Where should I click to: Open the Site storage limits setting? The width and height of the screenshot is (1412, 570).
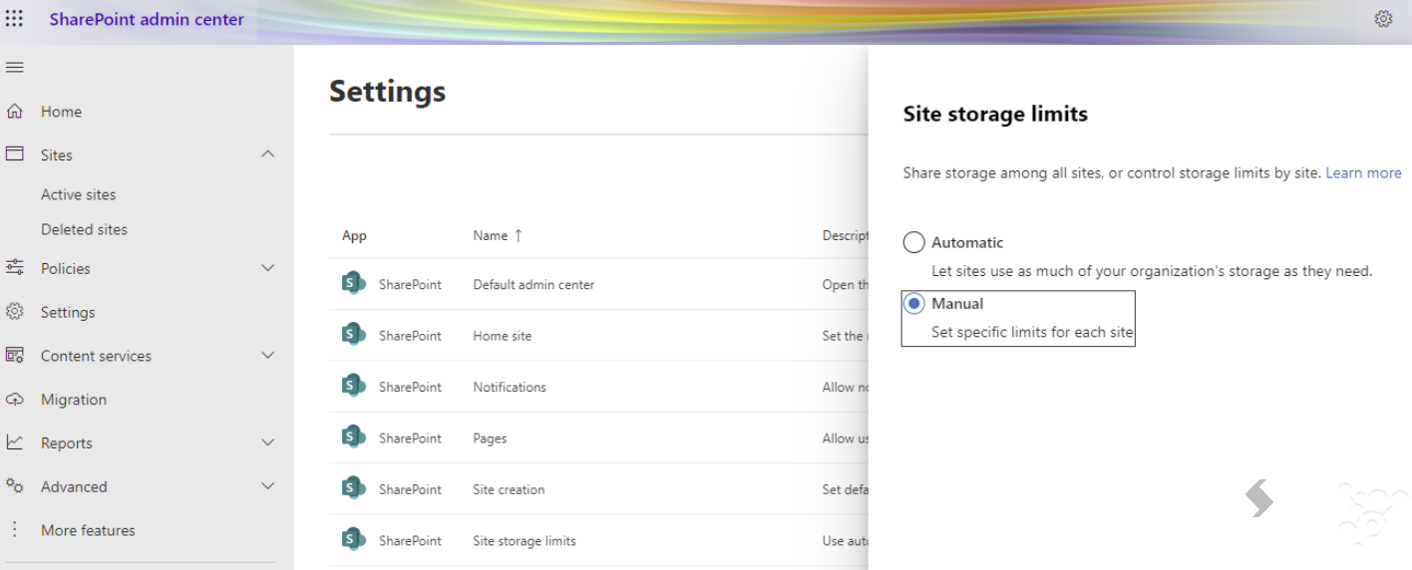point(525,541)
